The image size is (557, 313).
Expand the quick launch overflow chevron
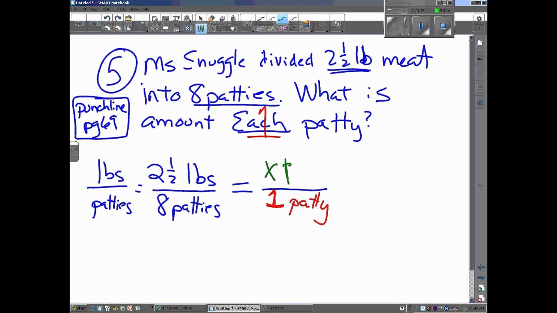[152, 308]
